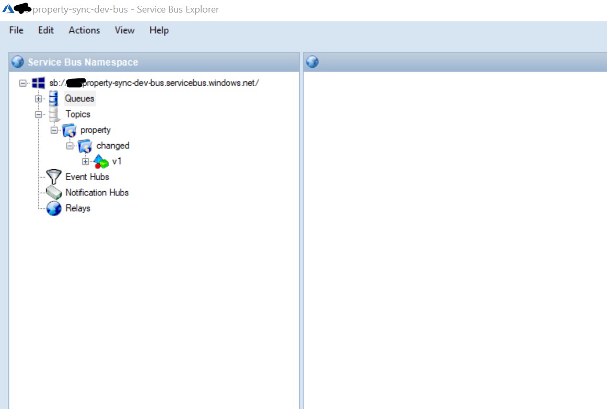Viewport: 607px width, 409px height.
Task: Click the Relays globe icon
Action: (x=53, y=208)
